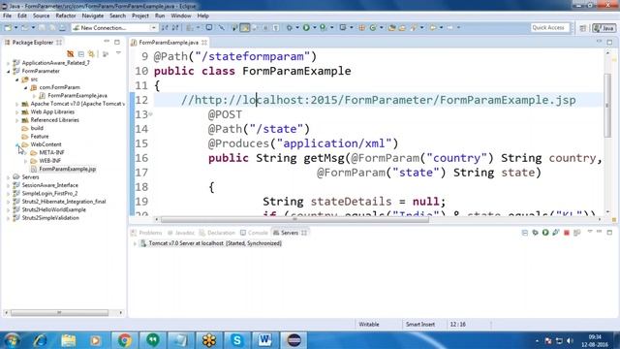Expand ApplicationAware_Related_7 project

9,63
